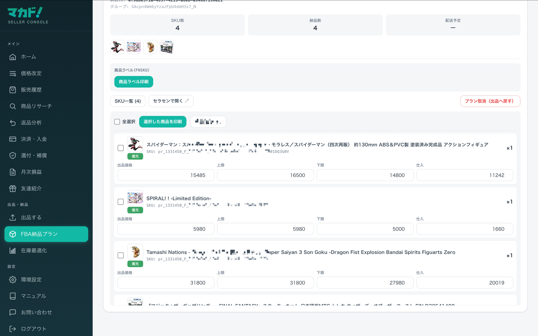Click the 仕入 field showing 11242

click(465, 175)
